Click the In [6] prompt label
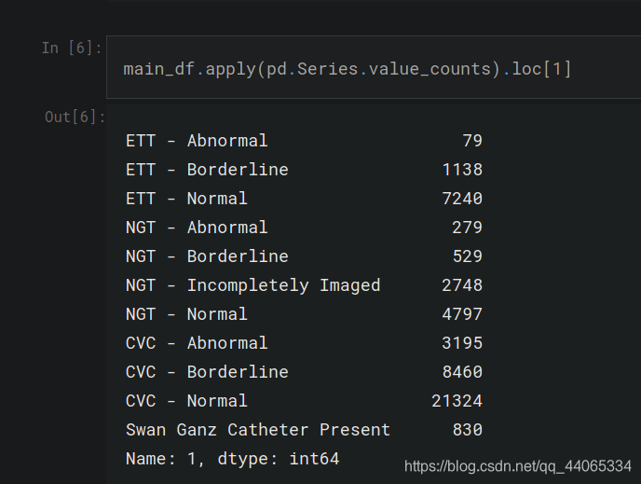641x484 pixels. coord(72,48)
